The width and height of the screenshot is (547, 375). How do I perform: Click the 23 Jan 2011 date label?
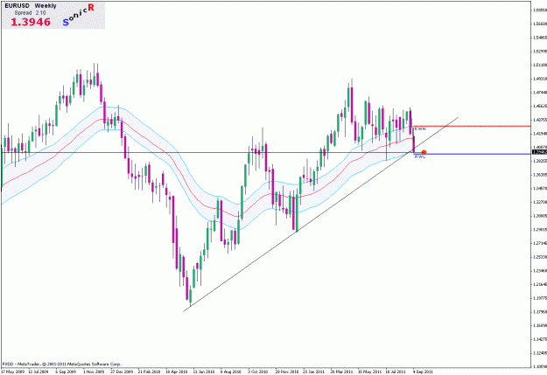(313, 372)
